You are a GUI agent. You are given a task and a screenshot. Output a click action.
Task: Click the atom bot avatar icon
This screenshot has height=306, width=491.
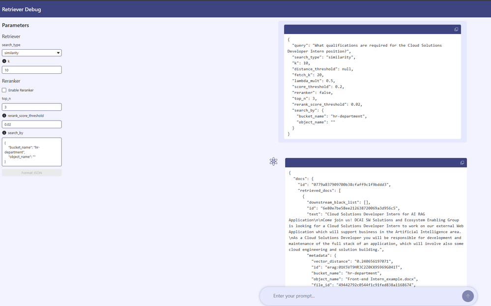(x=274, y=161)
